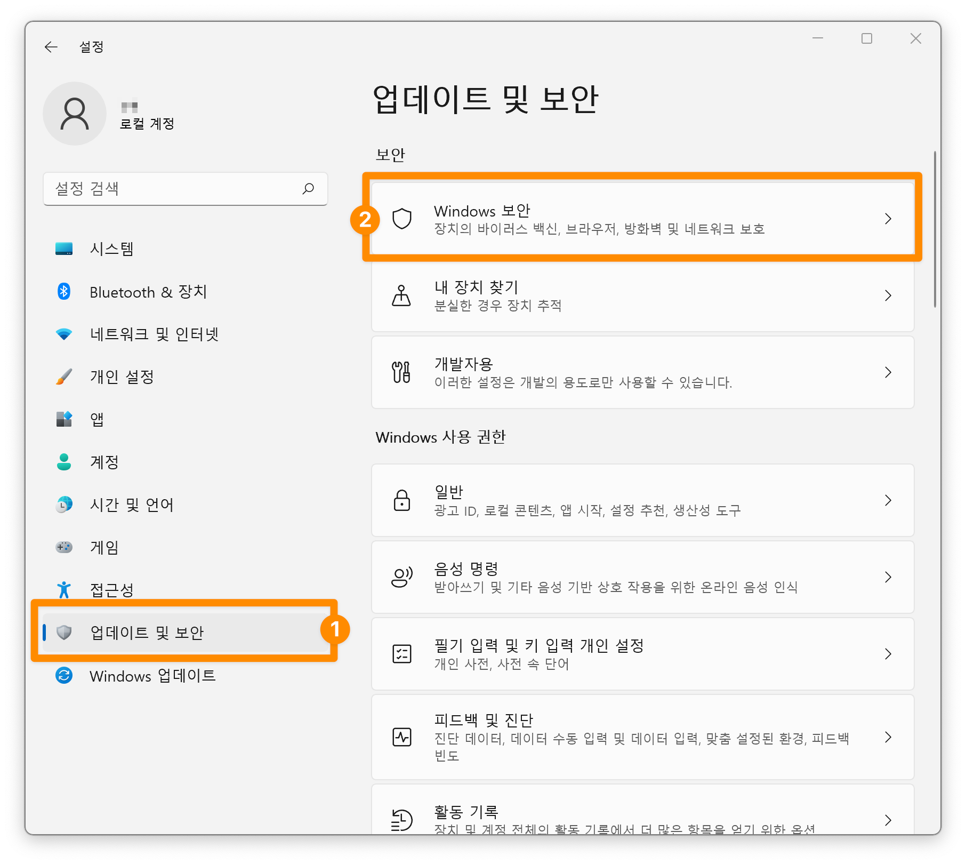966x864 pixels.
Task: Click the 설정 검색 search field
Action: click(186, 189)
